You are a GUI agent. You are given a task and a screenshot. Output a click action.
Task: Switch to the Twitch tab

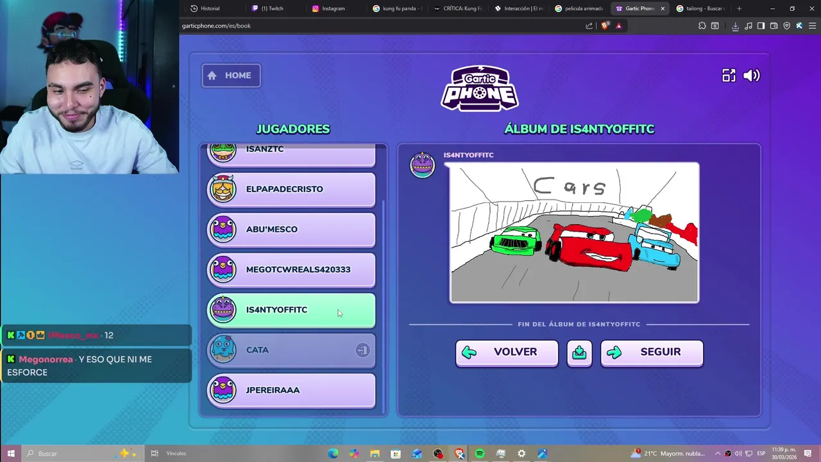274,8
